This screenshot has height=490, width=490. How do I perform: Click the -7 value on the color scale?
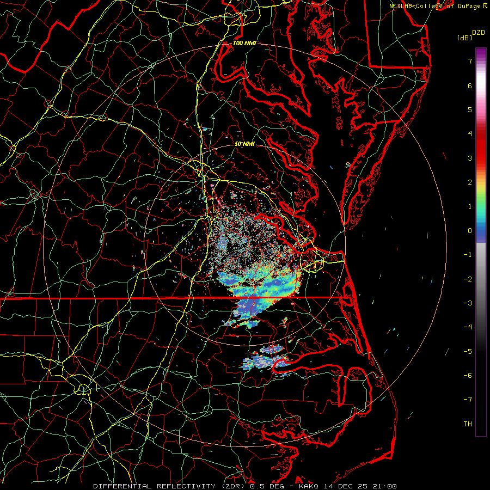468,400
